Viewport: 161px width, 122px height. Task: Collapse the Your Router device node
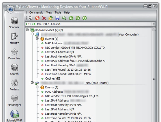(x=32, y=82)
